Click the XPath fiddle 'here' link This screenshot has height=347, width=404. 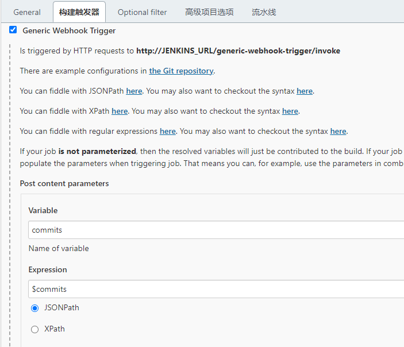[120, 111]
